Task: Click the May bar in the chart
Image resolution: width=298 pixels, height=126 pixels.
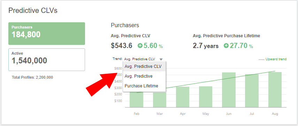Action: point(206,97)
